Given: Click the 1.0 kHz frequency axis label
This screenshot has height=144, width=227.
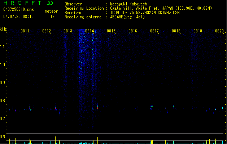Looking at the screenshot, I should point(3,65).
